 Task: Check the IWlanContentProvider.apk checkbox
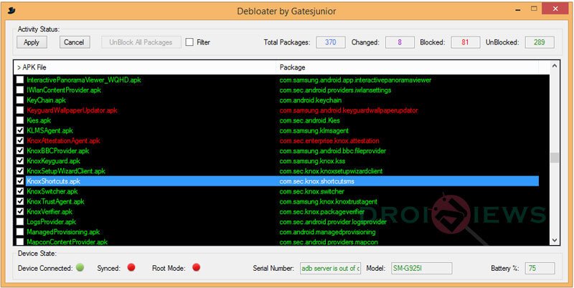pyautogui.click(x=20, y=90)
